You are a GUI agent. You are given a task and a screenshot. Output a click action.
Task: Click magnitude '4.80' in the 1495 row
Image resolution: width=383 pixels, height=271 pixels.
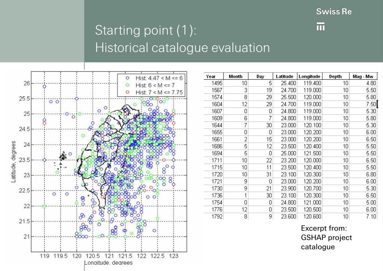point(371,83)
